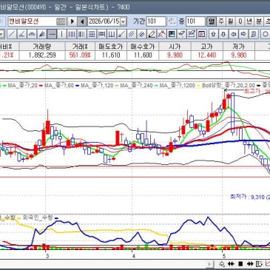Select the vertical line drawing tool
Screen dimensions: 270x270
(x=61, y=34)
